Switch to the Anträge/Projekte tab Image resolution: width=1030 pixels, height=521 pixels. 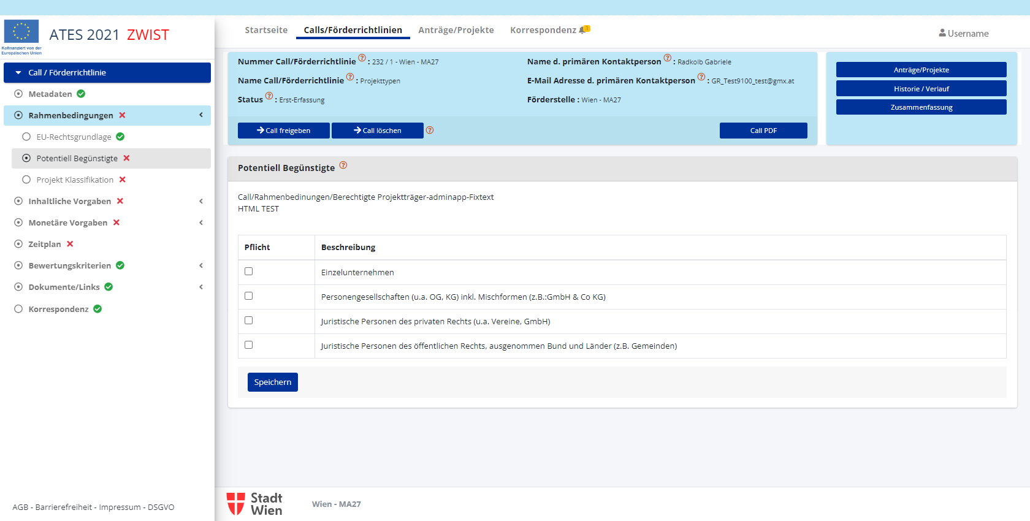(456, 30)
